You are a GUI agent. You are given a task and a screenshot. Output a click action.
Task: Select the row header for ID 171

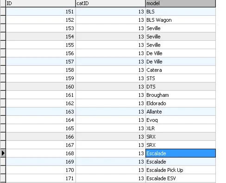[3, 178]
